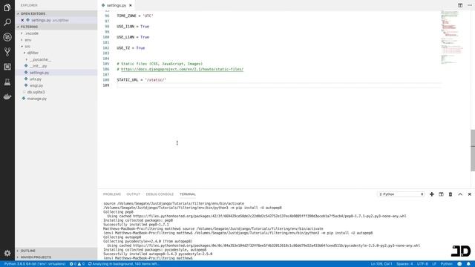
Task: Add a new terminal with plus icon
Action: tap(432, 194)
